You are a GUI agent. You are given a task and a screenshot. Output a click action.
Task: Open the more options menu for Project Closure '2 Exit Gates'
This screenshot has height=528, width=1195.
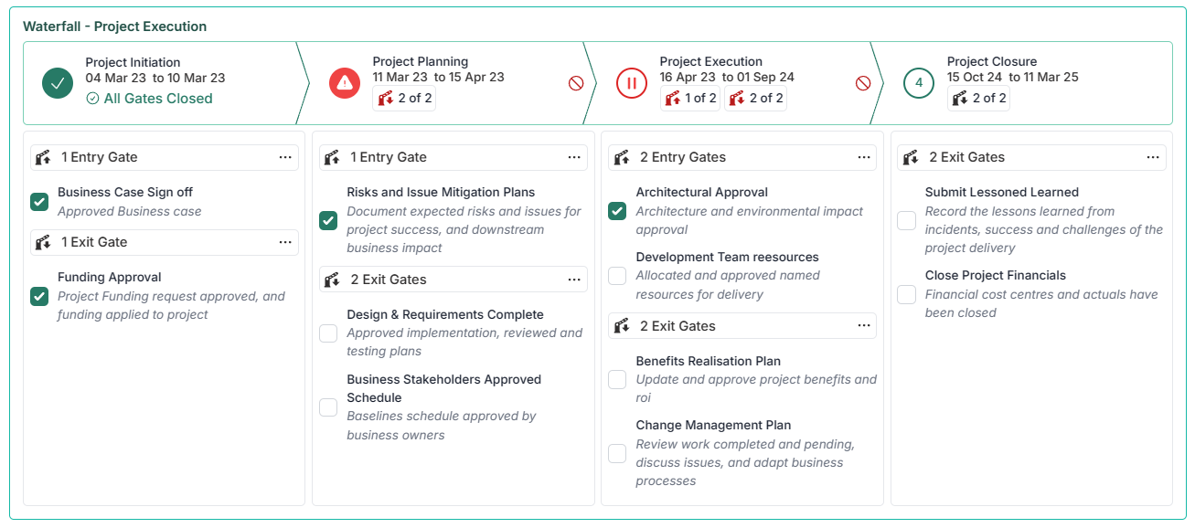click(x=1152, y=157)
